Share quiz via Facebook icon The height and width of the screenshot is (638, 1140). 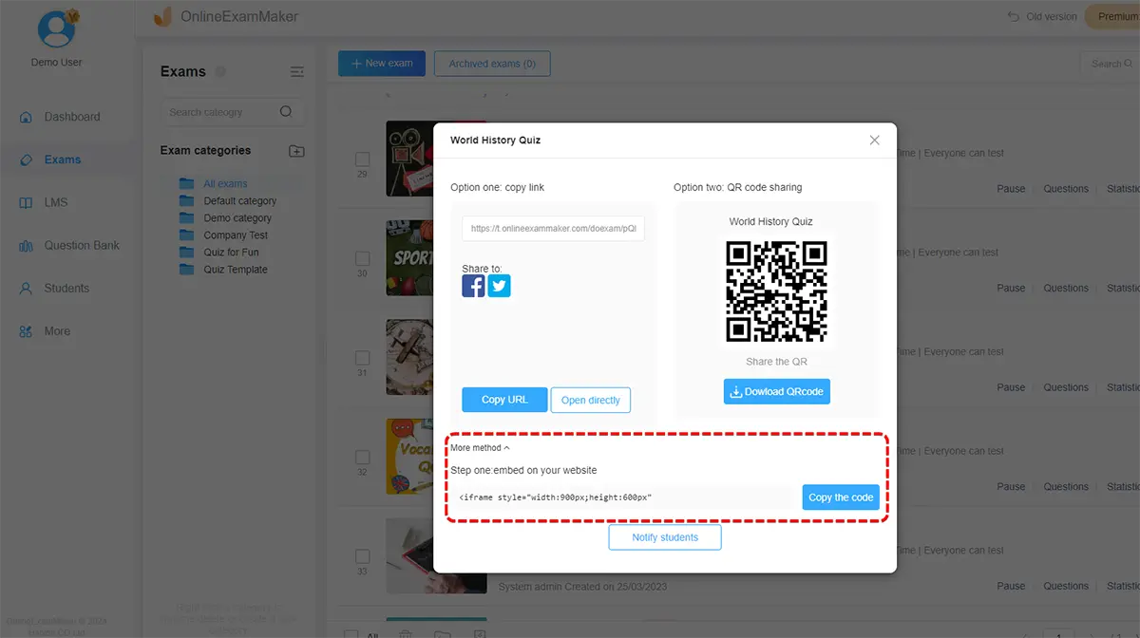click(x=473, y=286)
